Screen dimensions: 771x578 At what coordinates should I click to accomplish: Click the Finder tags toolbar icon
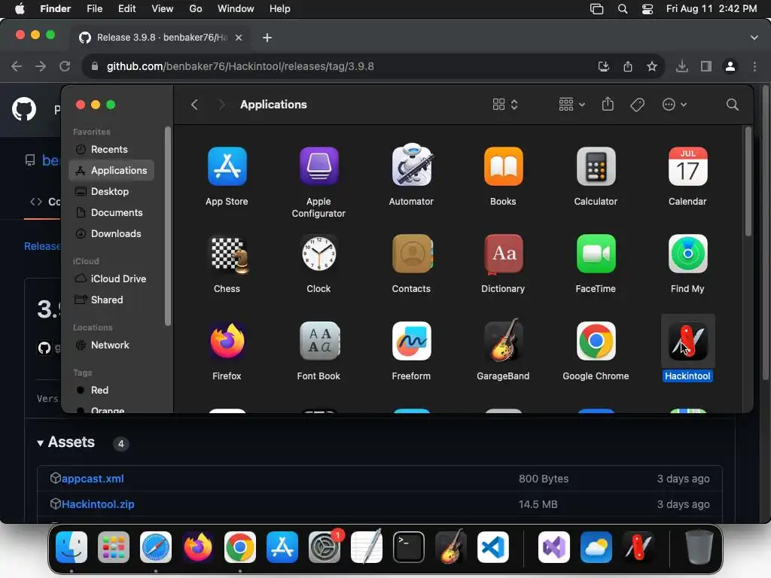click(637, 104)
